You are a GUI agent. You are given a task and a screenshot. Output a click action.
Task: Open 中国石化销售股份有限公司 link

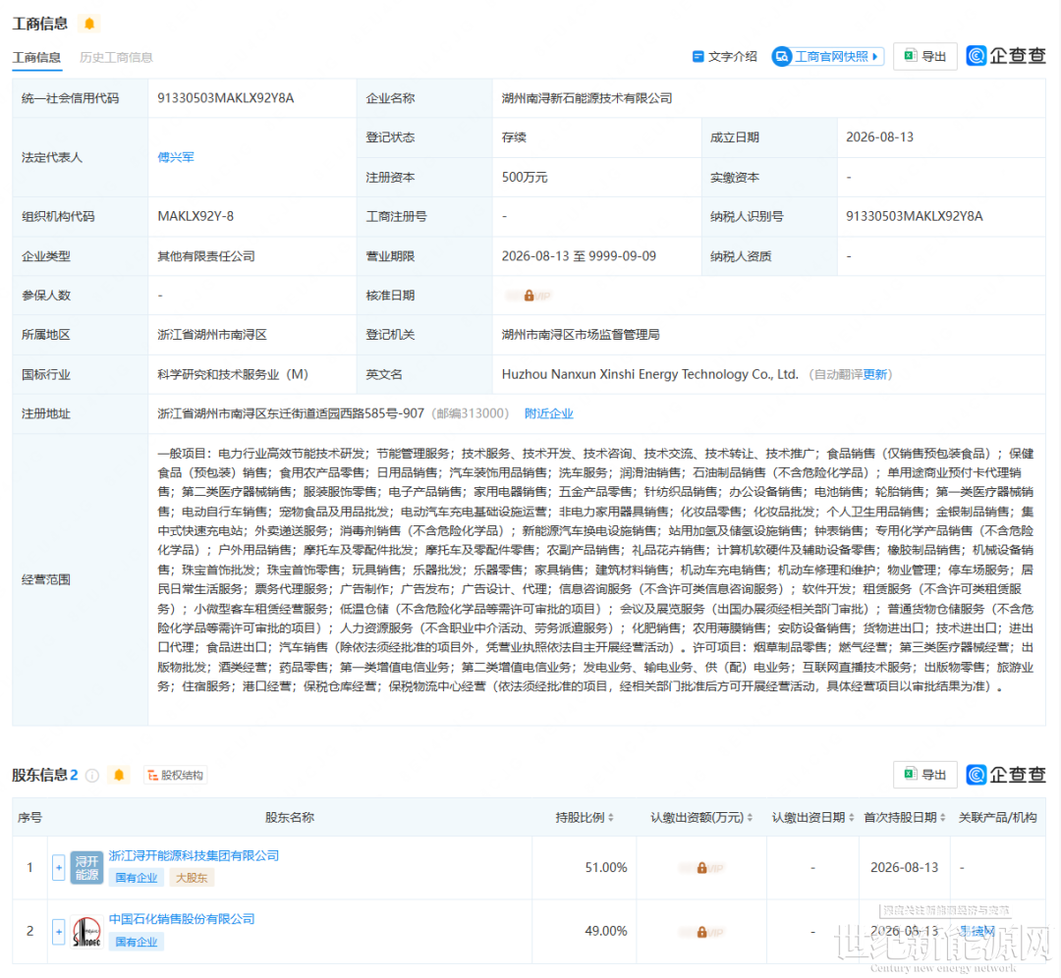(x=182, y=919)
